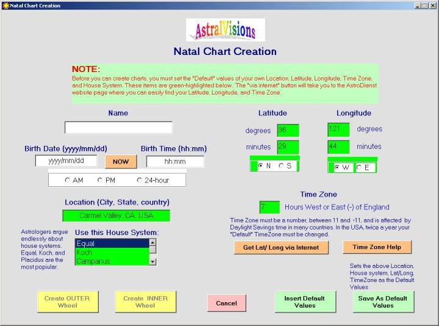Click the house system list up arrow

tap(152, 242)
